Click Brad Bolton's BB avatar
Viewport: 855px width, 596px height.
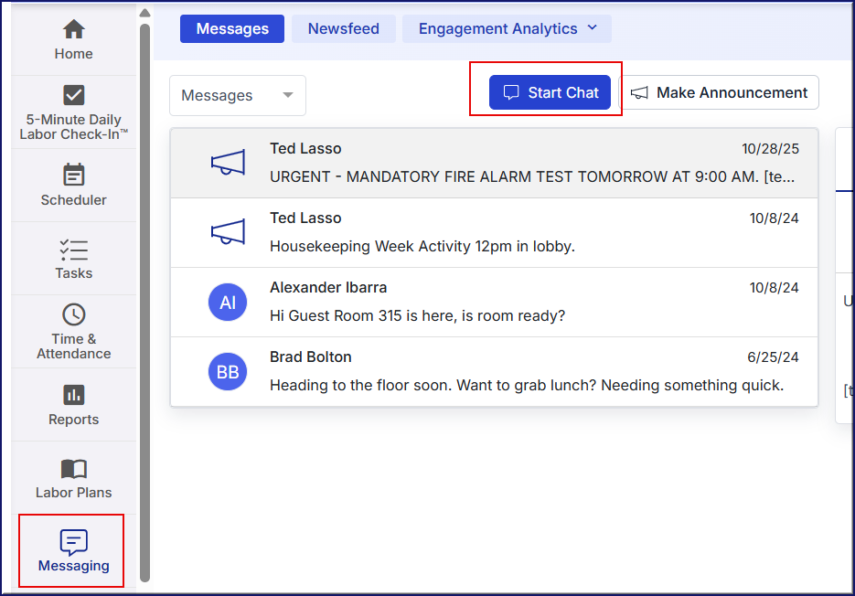pos(228,372)
